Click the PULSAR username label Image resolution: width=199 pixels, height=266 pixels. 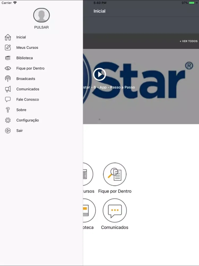coord(41,27)
